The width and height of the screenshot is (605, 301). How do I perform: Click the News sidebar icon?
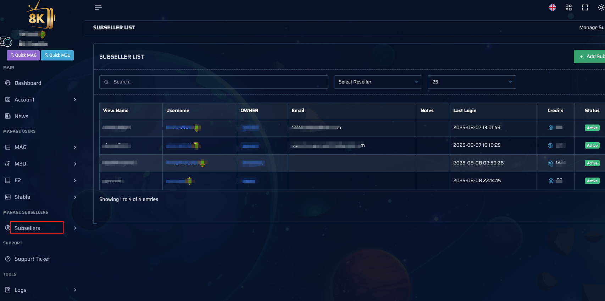(8, 116)
